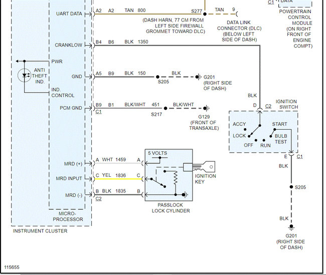Click the PASSLOCK LOCK CYLINDER label

pos(171,208)
